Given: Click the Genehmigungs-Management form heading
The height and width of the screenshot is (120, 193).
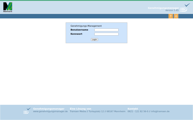Looking at the screenshot, I should pos(86,26).
